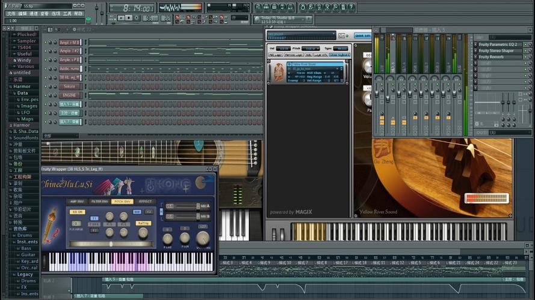
Task: Click the first toolbar icon in the top shortcut row
Action: pos(258,7)
